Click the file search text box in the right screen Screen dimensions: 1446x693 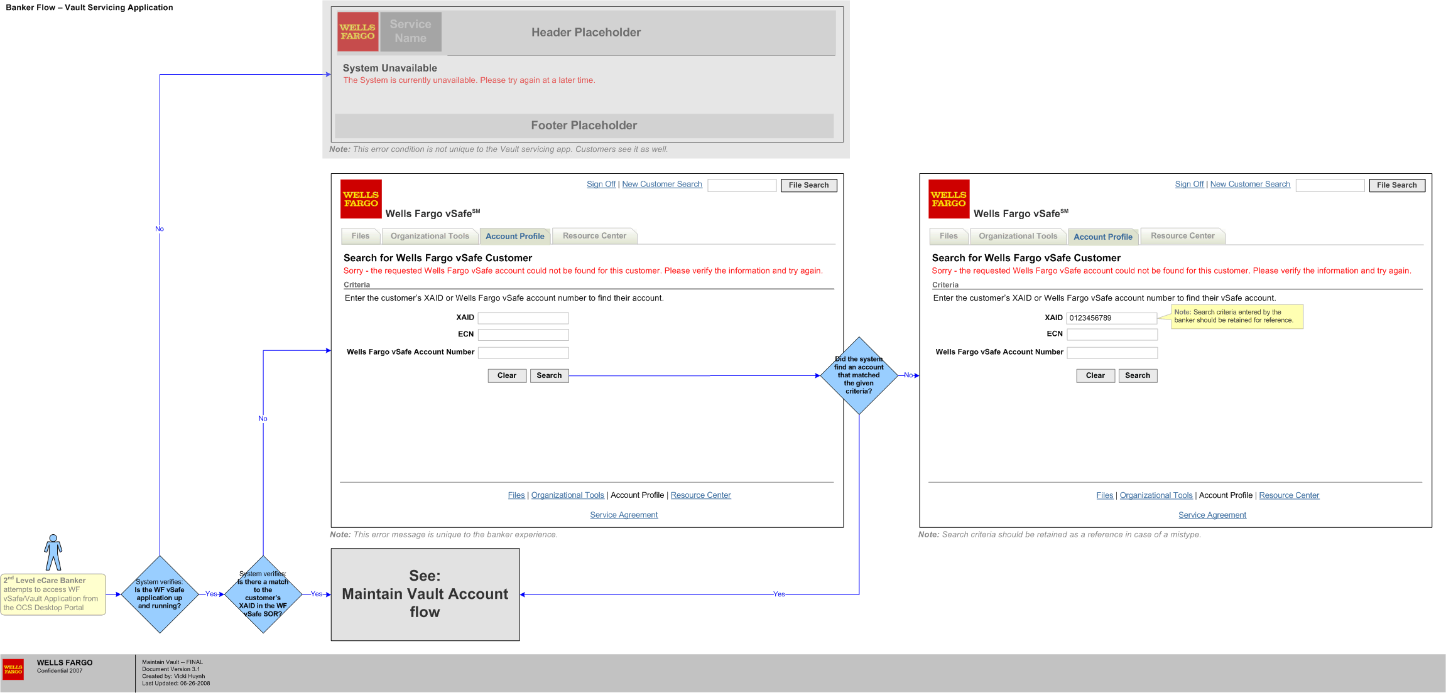[x=1330, y=185]
